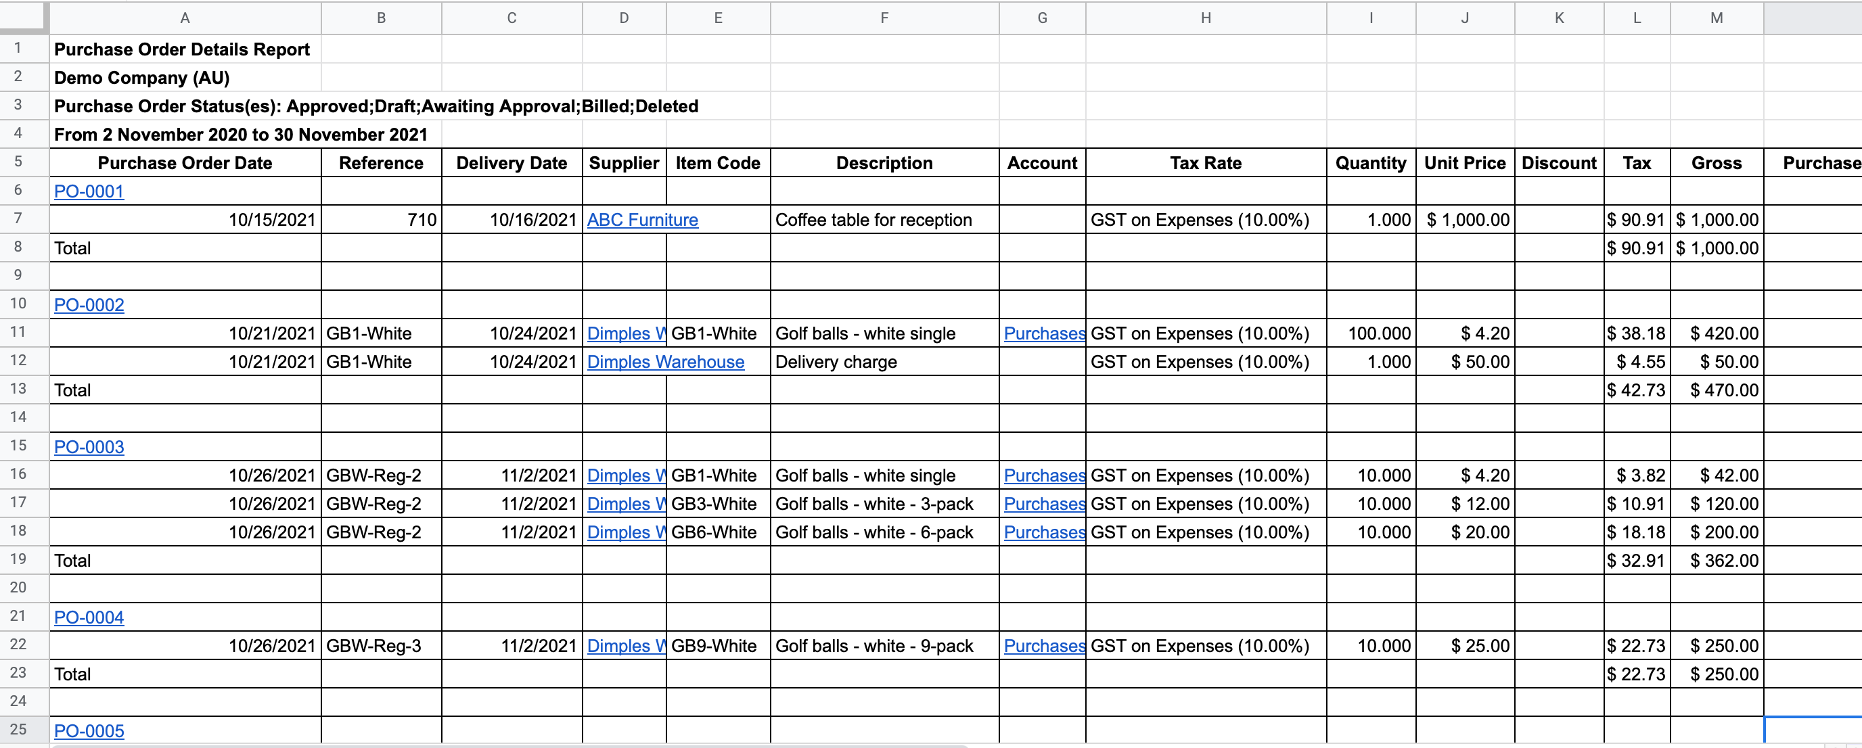Screen dimensions: 1862x748
Task: Select the $ 470.00 gross total cell
Action: pyautogui.click(x=1717, y=390)
